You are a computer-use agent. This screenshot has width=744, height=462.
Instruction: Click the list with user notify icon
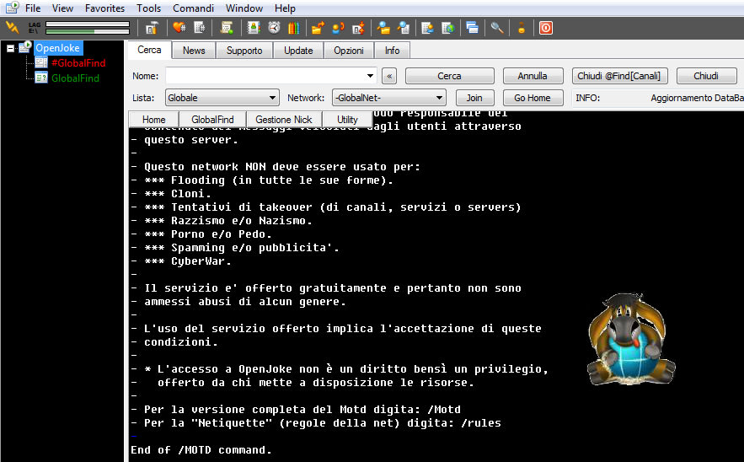pos(427,28)
